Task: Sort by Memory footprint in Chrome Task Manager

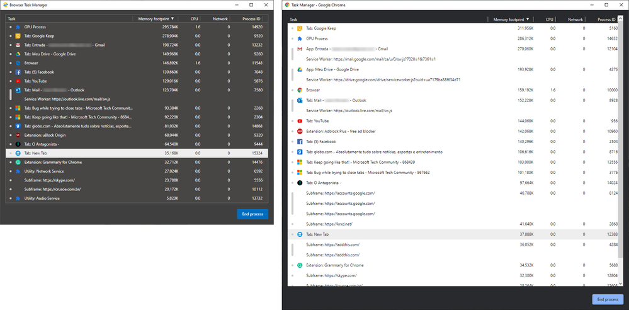Action: [511, 20]
